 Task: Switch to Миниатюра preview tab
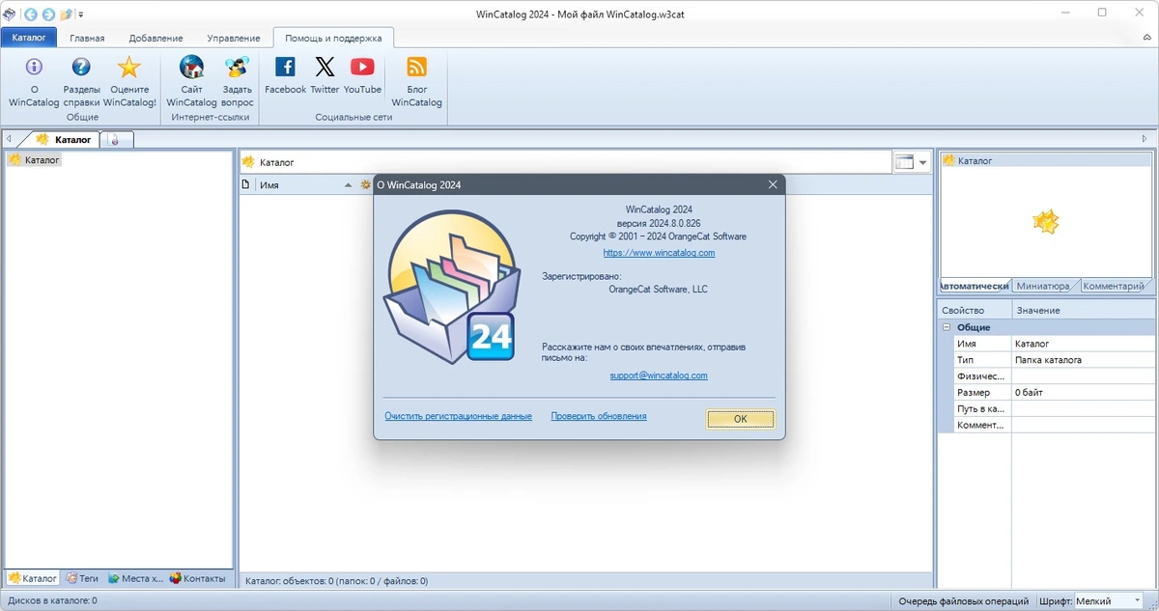pyautogui.click(x=1043, y=286)
